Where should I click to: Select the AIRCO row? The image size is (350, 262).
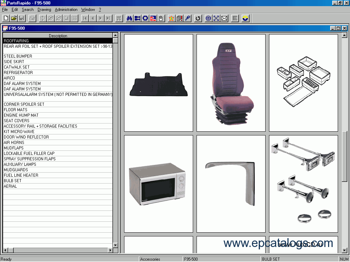coord(58,78)
